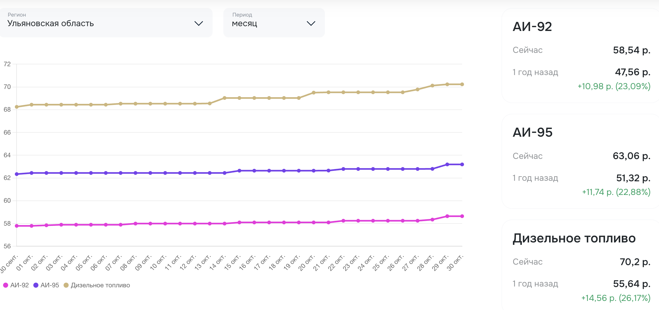Click the АИ-92 current price 58,54 р.
The width and height of the screenshot is (659, 310).
point(631,50)
